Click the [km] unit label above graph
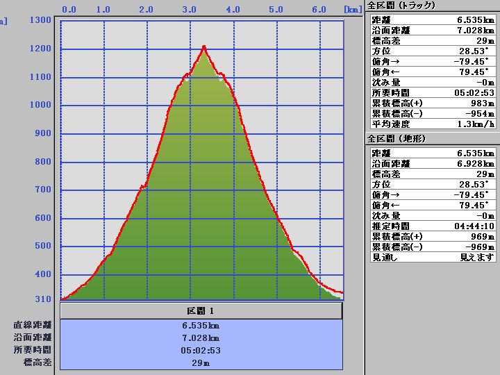 [x=353, y=10]
